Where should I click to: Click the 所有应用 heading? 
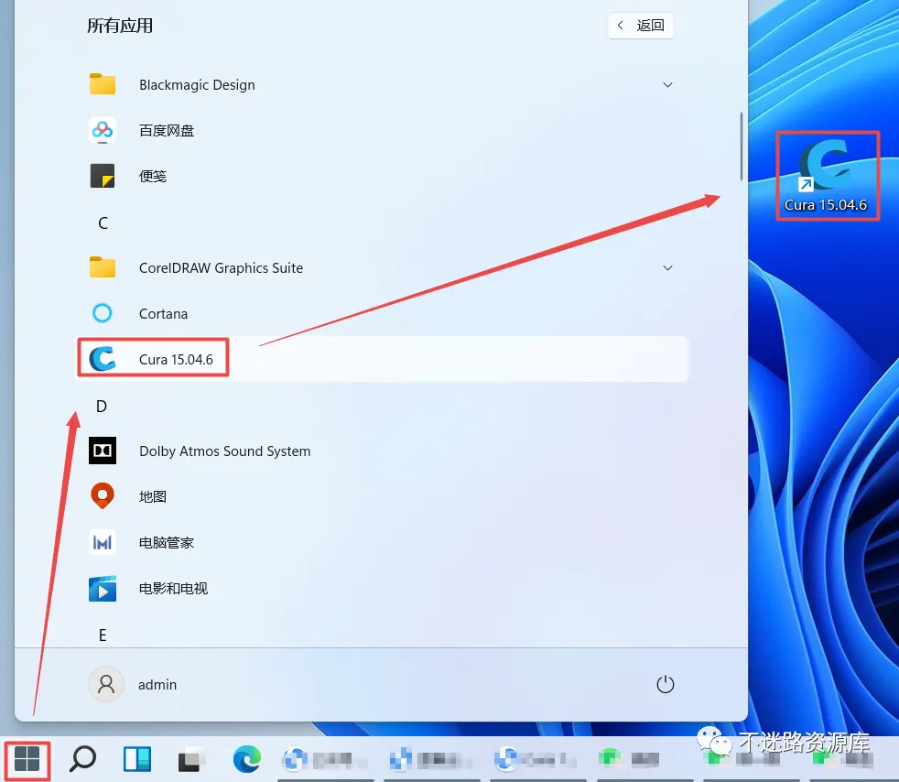[120, 26]
